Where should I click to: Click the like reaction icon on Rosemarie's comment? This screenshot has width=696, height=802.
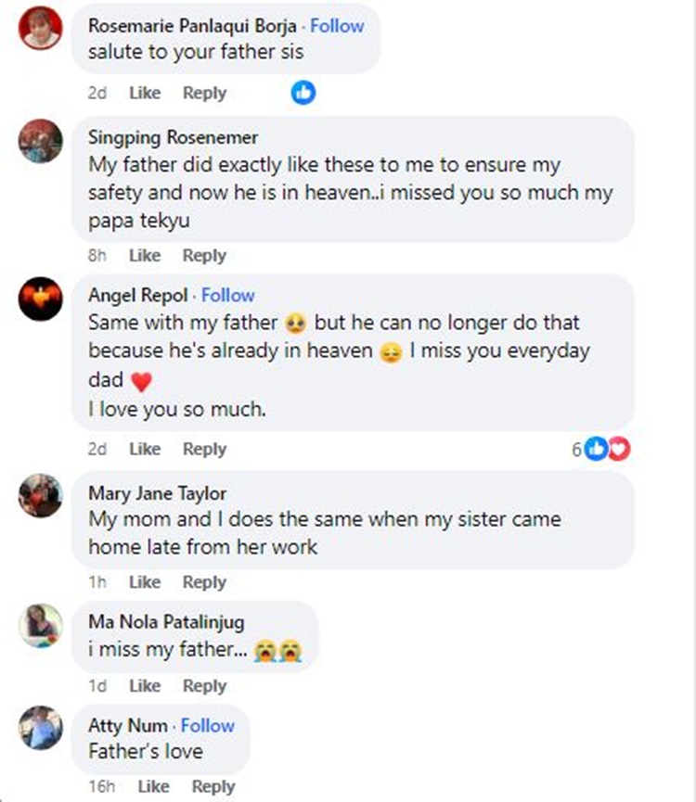[303, 93]
